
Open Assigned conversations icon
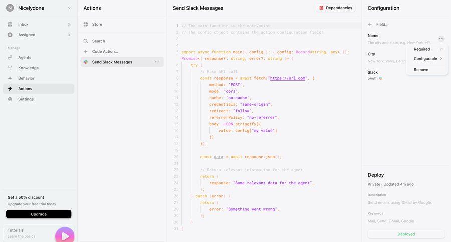pos(10,35)
